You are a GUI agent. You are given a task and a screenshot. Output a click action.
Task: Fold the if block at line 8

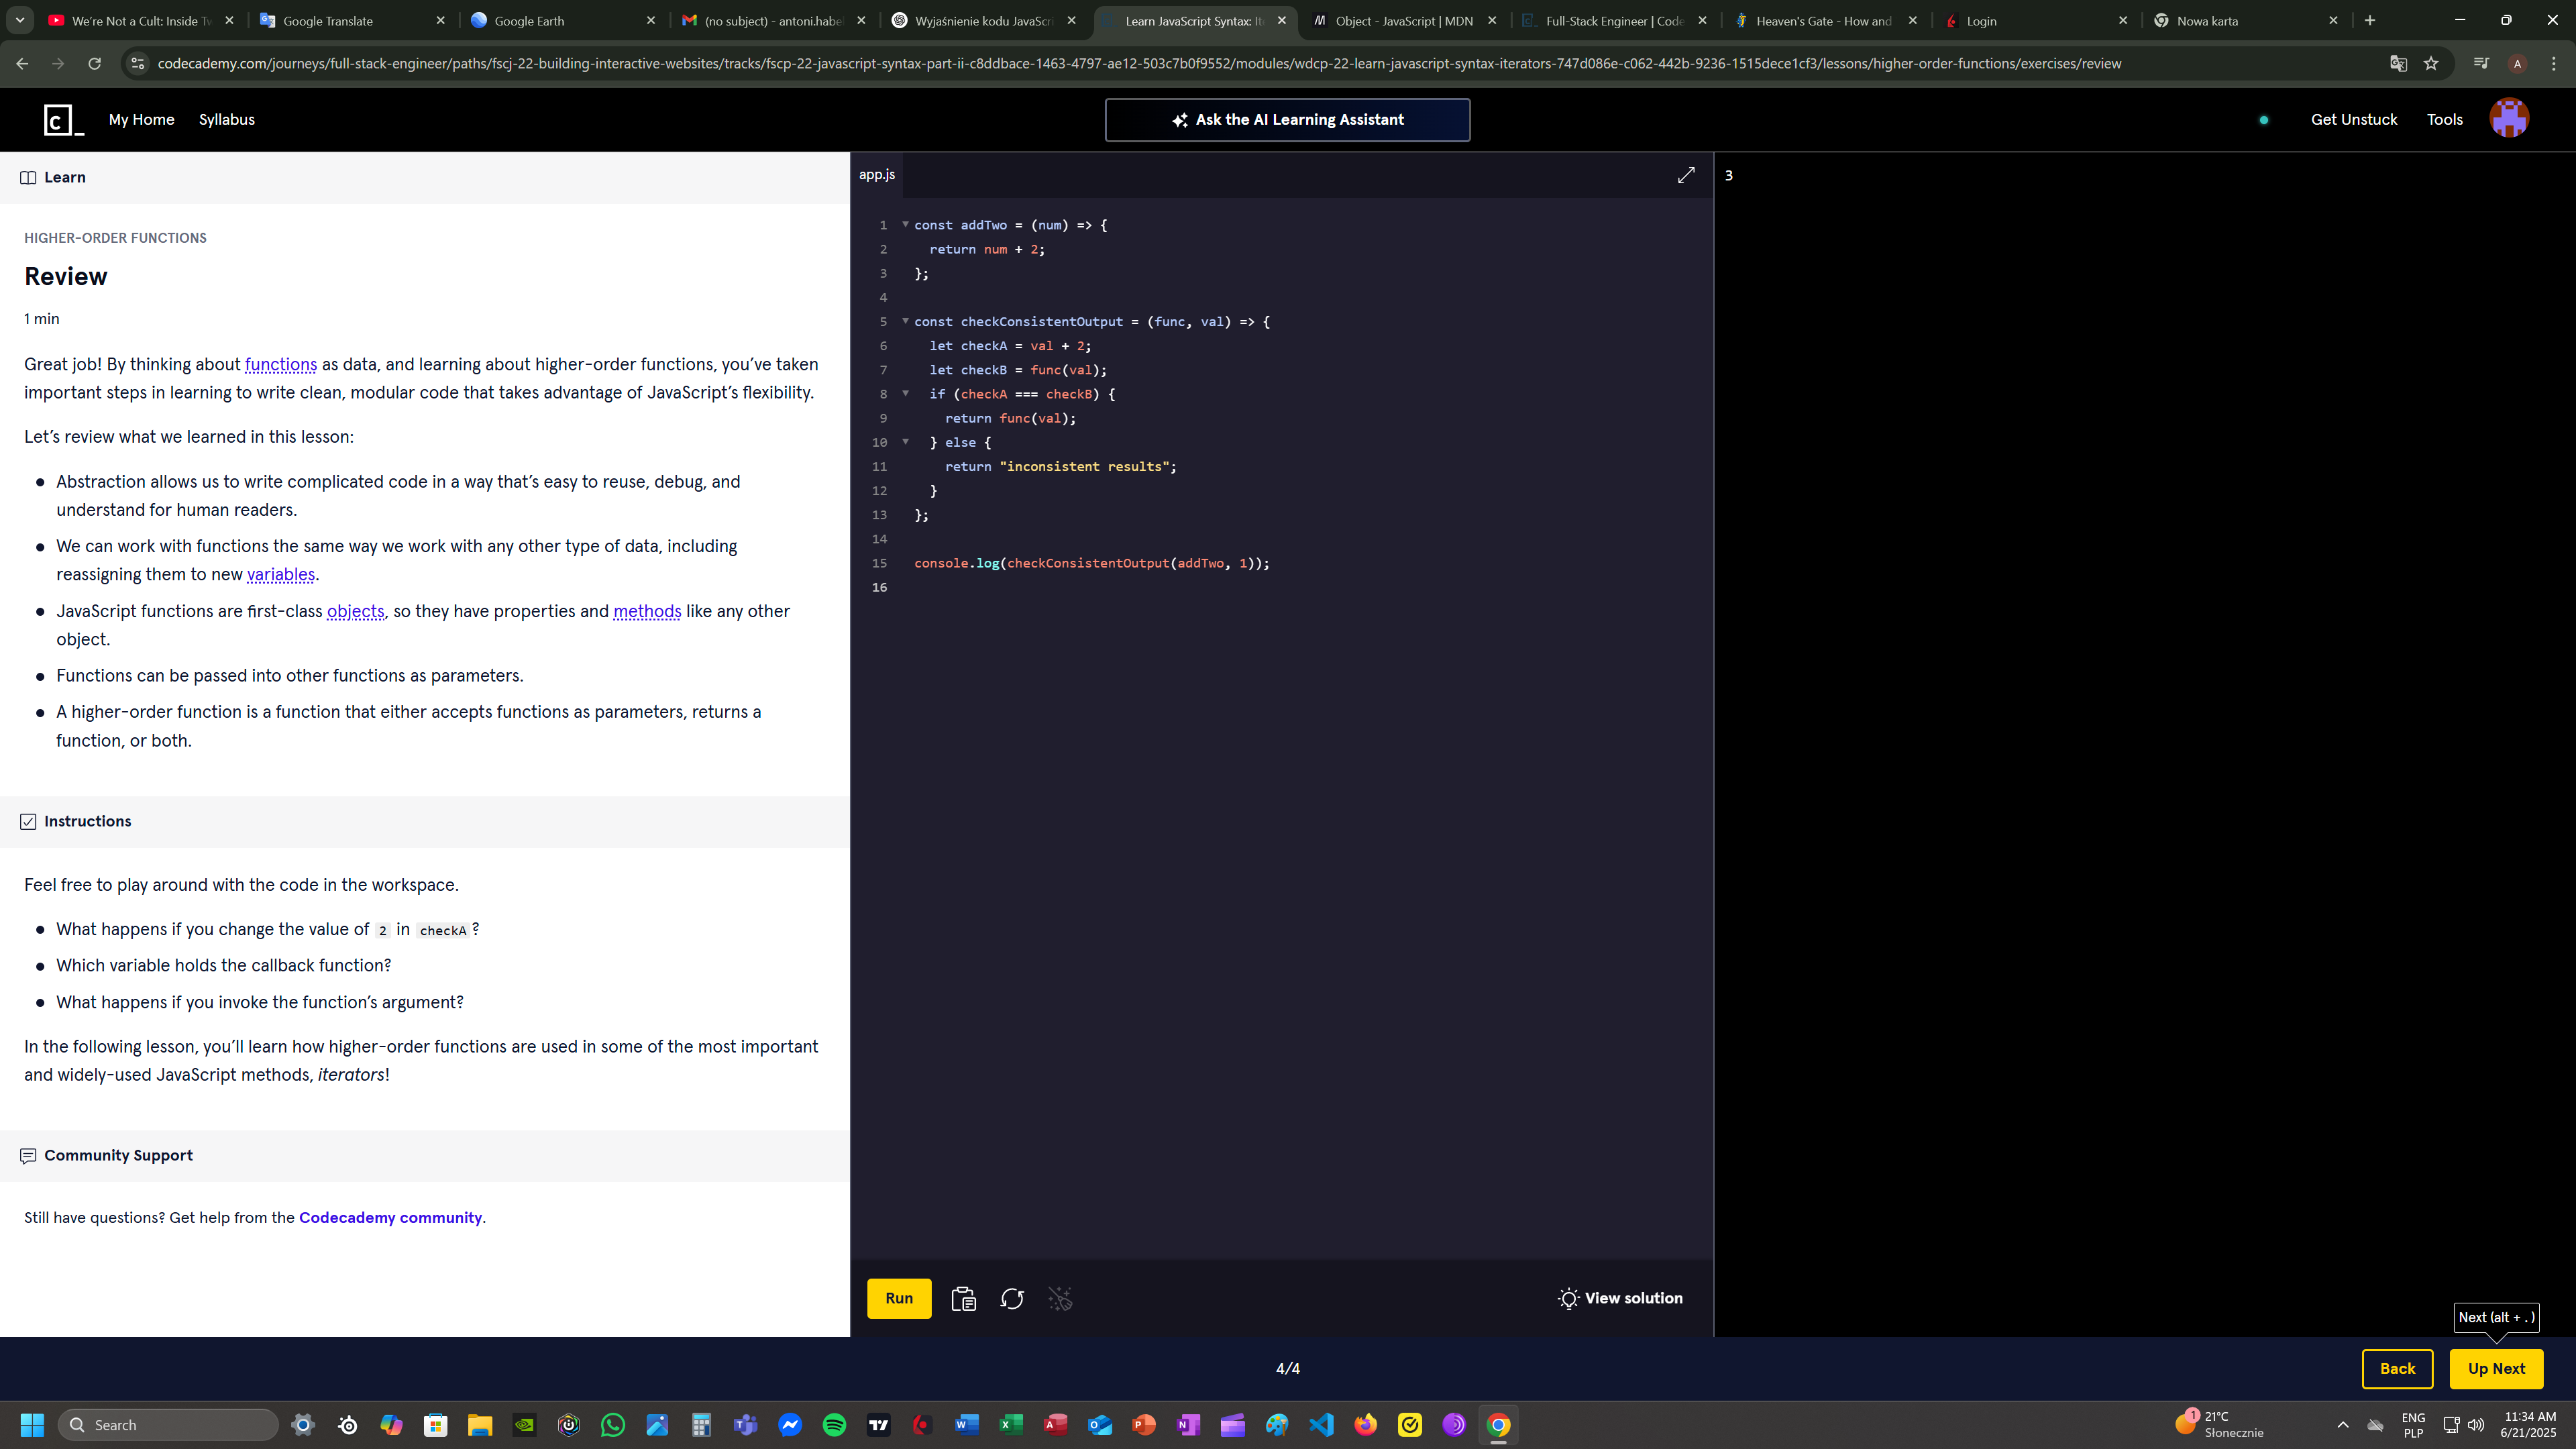[x=906, y=393]
